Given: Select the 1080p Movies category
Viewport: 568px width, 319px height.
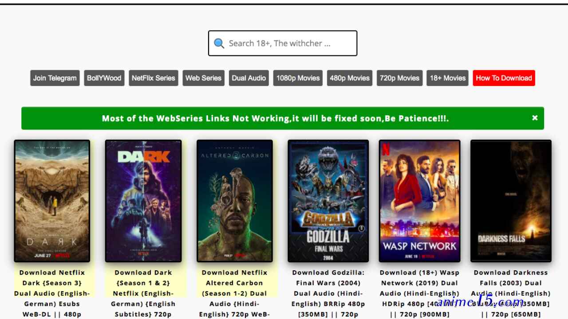Looking at the screenshot, I should [298, 78].
